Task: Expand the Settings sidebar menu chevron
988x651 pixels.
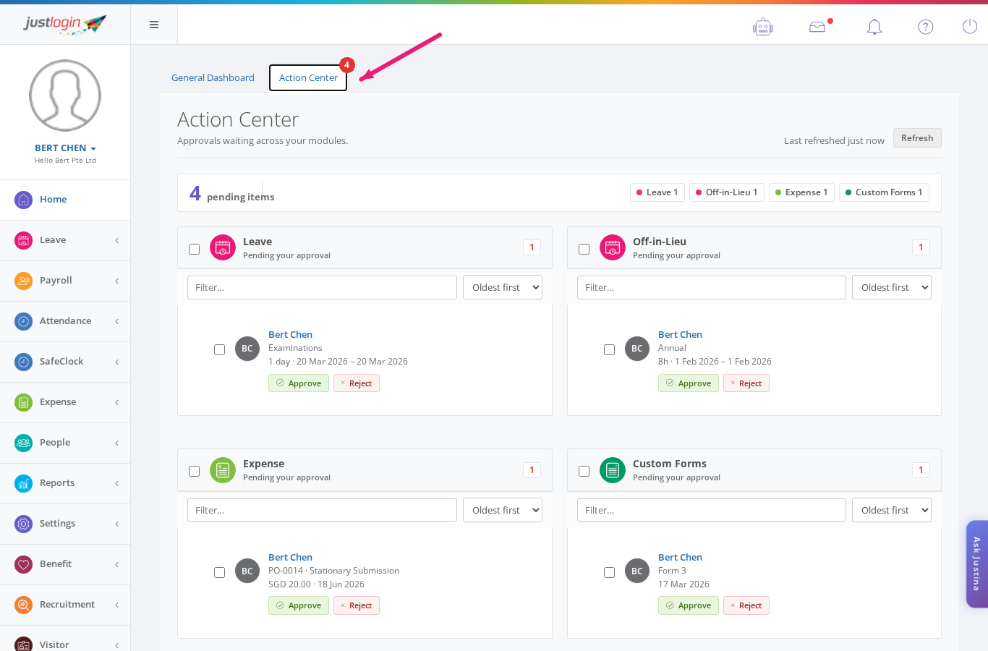Action: click(x=116, y=524)
